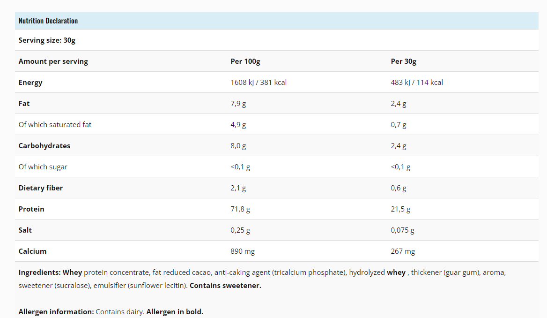The width and height of the screenshot is (547, 318).
Task: Click the 'Of which saturated fat' label
Action: pos(55,125)
